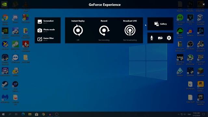Open the Grand Theft Auto V shortcut
Viewport: 208px width, 117px height.
[201, 59]
